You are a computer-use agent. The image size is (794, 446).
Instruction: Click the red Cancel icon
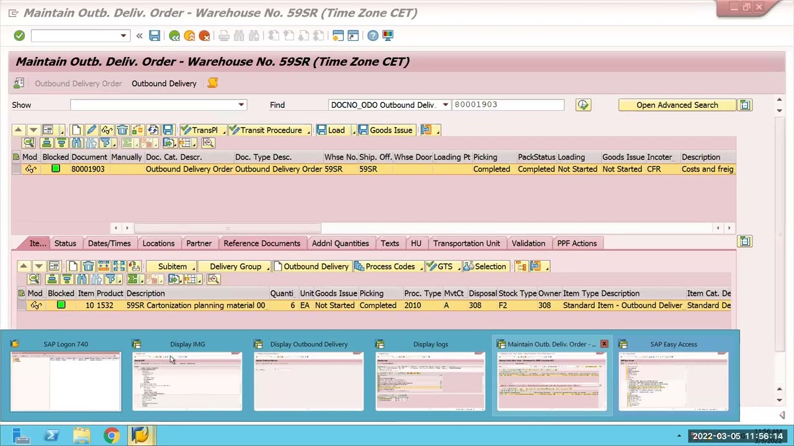[204, 36]
